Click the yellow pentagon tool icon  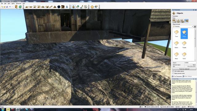click(92, 7)
